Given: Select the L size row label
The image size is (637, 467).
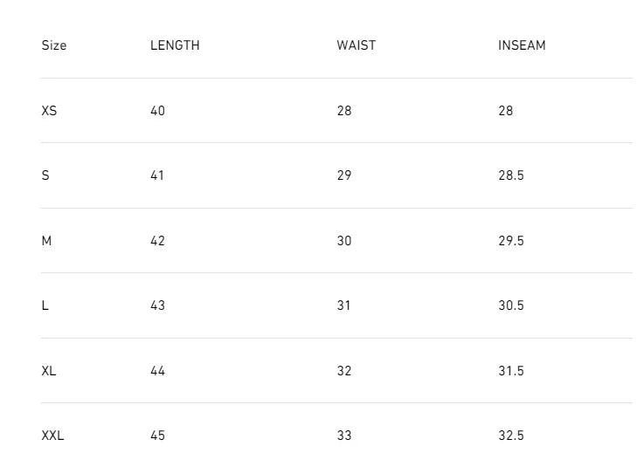Looking at the screenshot, I should [45, 306].
